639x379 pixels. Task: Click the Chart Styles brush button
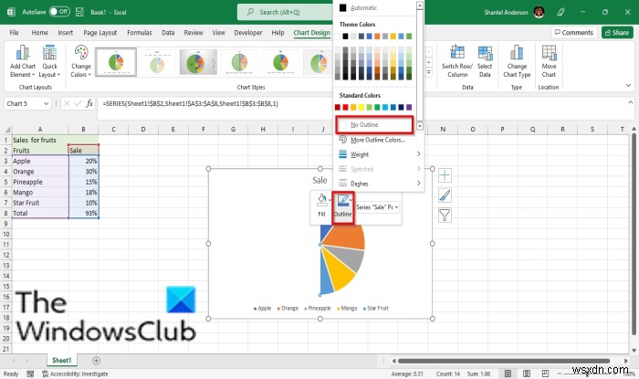pos(445,195)
